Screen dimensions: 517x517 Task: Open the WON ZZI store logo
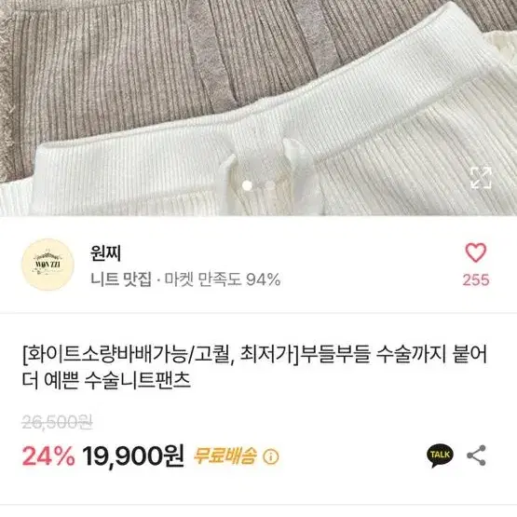[x=48, y=265]
